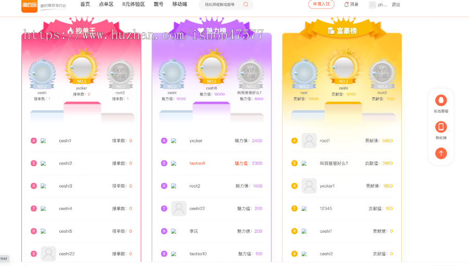The image size is (469, 266).
Task: Click the user avatar in header
Action: [x=373, y=5]
